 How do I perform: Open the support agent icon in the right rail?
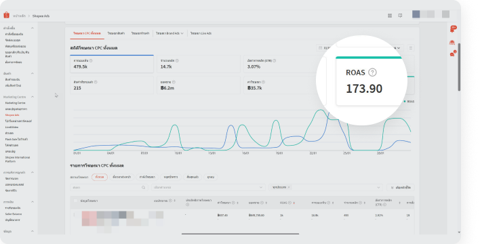point(452,43)
